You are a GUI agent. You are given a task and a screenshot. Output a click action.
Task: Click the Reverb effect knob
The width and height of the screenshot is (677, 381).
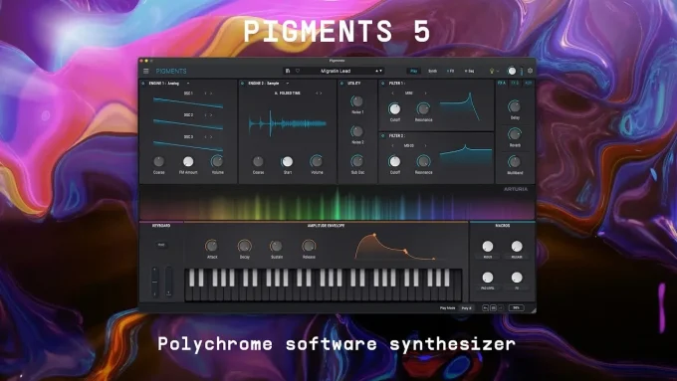point(515,133)
